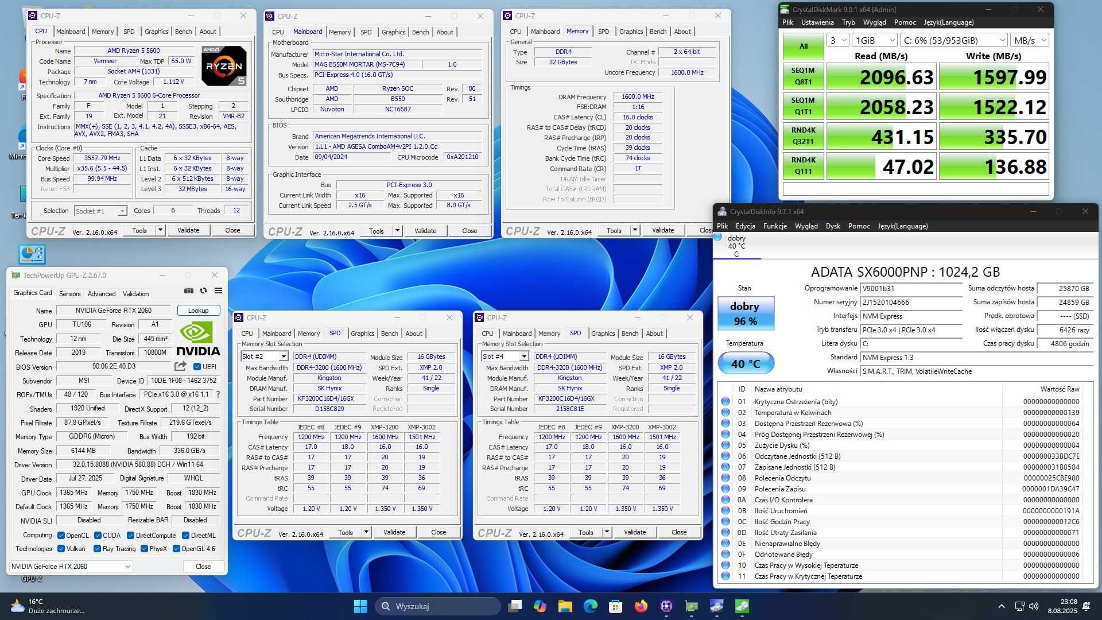Switch to CrystalDiskInfo taskbar icon

click(x=717, y=606)
